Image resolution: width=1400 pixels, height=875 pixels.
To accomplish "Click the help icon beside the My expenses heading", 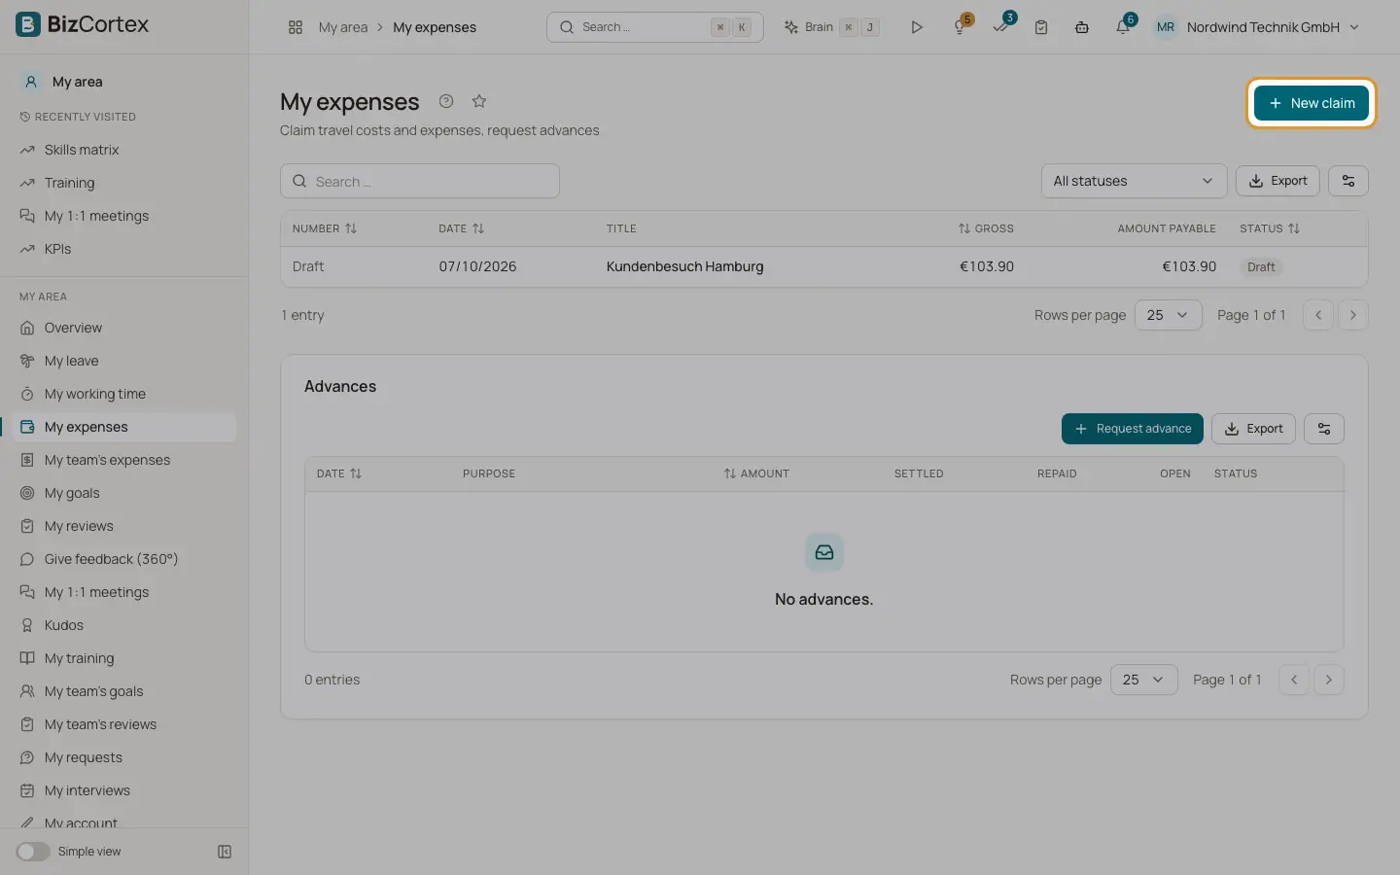I will pos(446,101).
